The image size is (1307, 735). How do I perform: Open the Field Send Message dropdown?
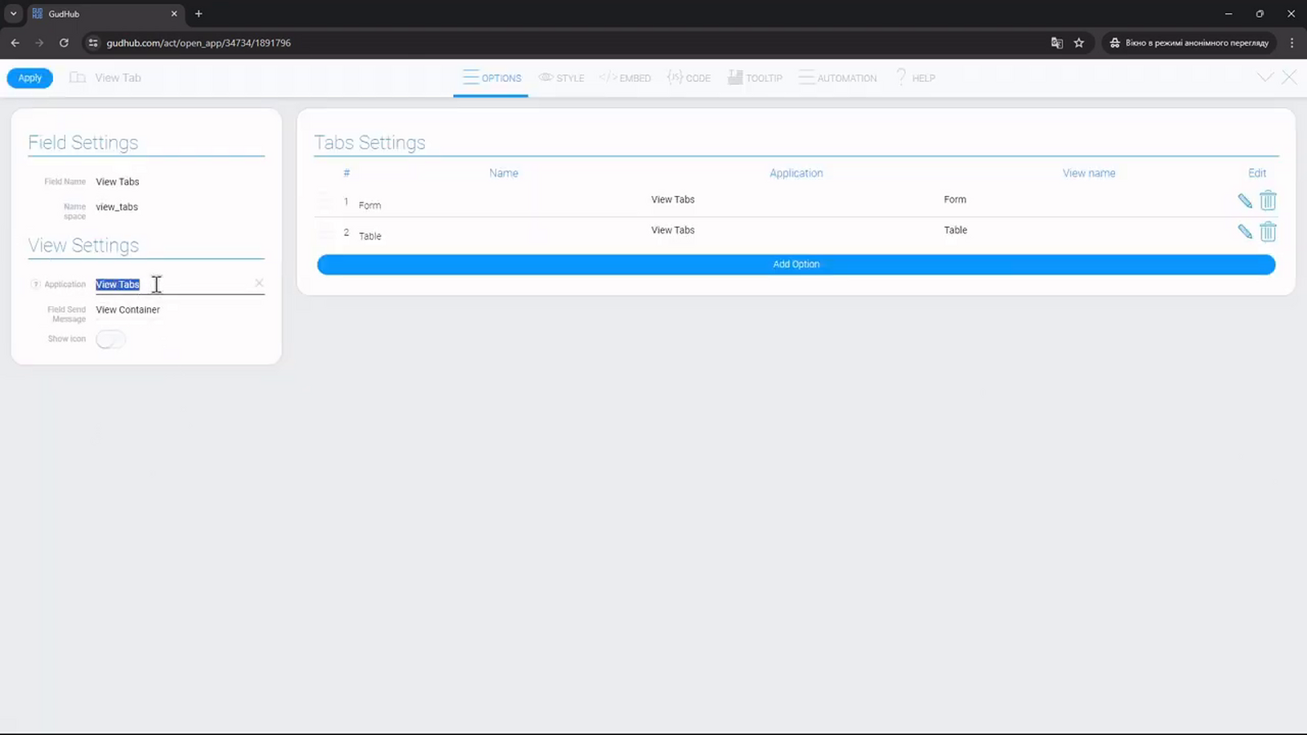pyautogui.click(x=180, y=310)
